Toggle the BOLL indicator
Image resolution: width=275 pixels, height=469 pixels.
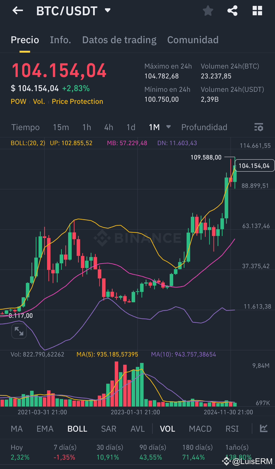(x=77, y=429)
